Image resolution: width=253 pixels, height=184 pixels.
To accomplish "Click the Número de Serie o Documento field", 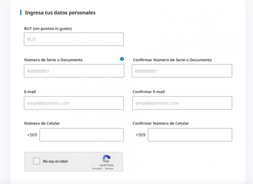I will pos(74,71).
